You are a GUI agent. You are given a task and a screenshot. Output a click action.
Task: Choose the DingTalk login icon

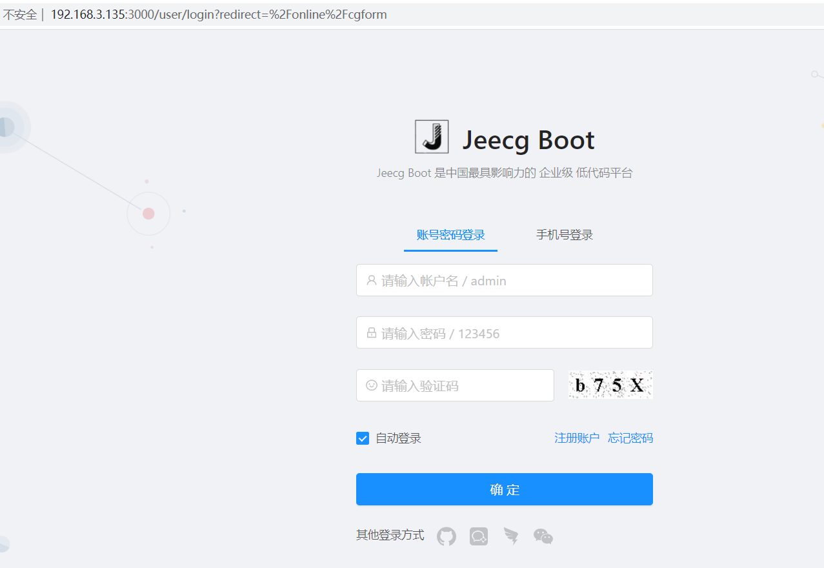click(511, 536)
